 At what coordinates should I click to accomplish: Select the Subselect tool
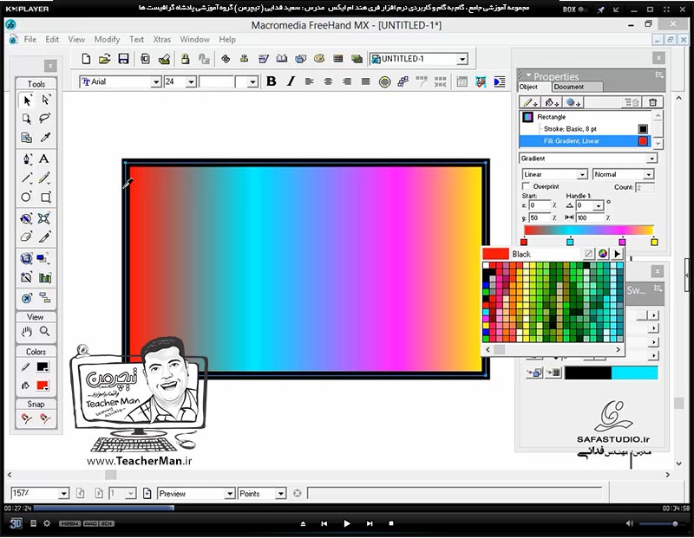[46, 100]
